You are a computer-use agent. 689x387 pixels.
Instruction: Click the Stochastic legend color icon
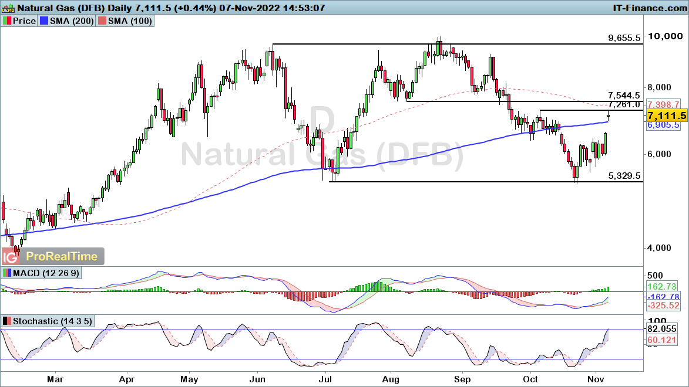pyautogui.click(x=6, y=321)
